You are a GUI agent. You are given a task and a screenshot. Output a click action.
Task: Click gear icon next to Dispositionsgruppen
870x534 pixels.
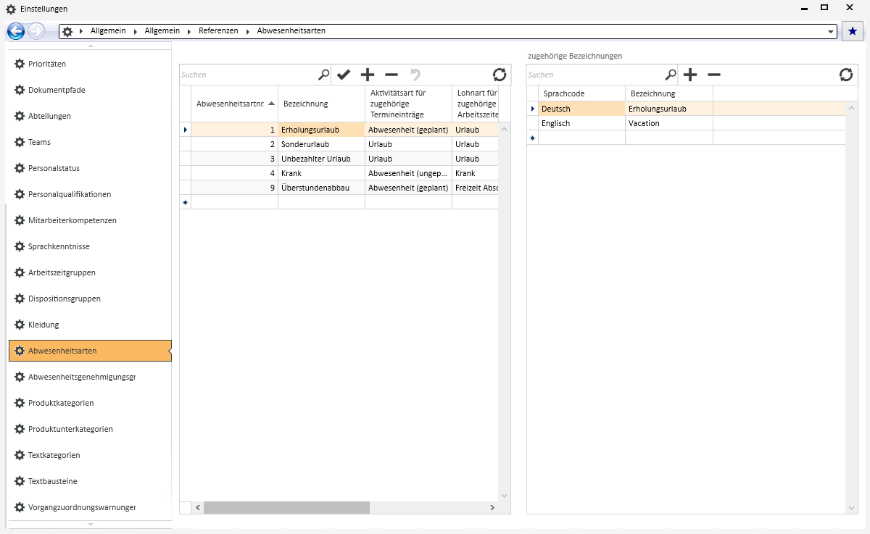20,299
